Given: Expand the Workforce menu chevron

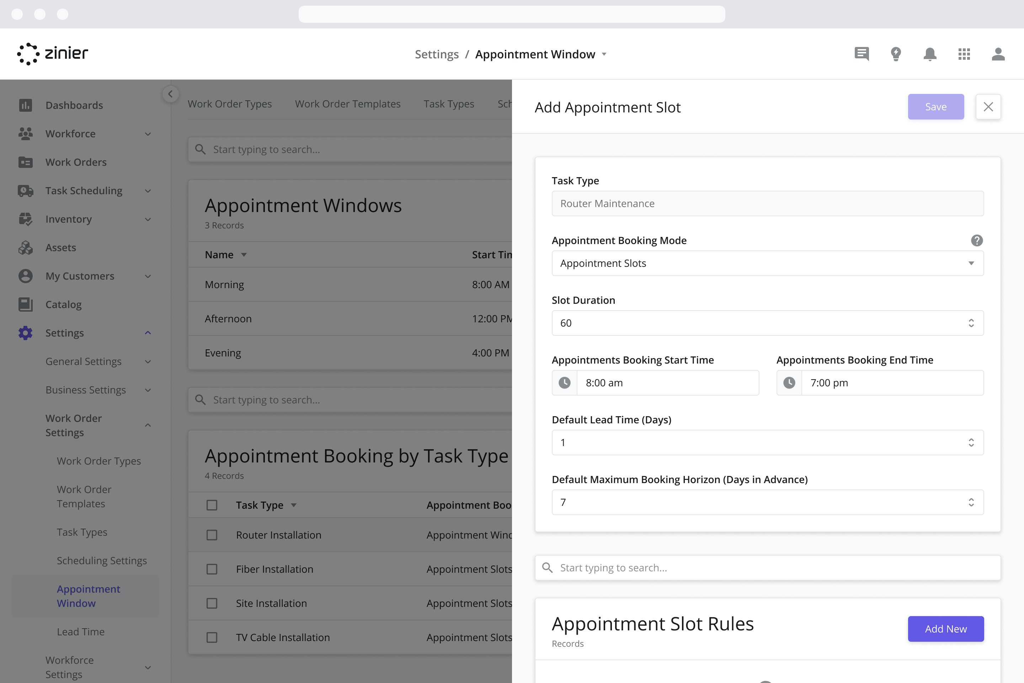Looking at the screenshot, I should [x=148, y=134].
